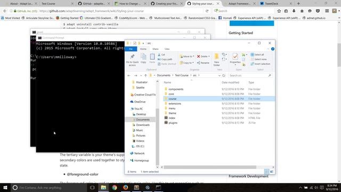The width and height of the screenshot is (341, 192).
Task: Click Invert selection in the ribbon
Action: pos(261,64)
